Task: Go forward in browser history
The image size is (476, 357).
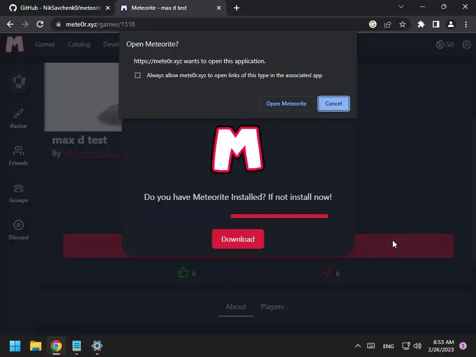Action: (25, 24)
